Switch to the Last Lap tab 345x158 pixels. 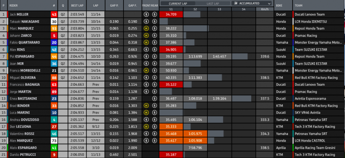coord(212,3)
